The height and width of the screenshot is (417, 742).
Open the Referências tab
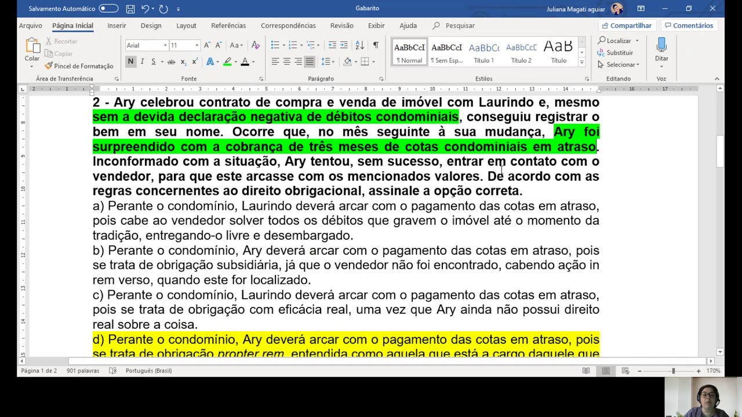coord(228,25)
